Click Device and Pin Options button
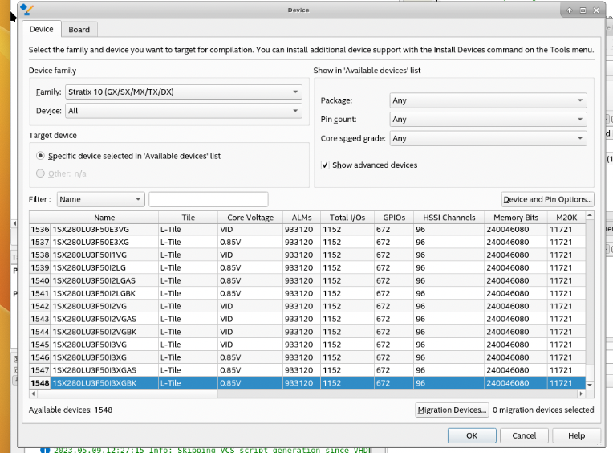The height and width of the screenshot is (453, 613). point(547,199)
